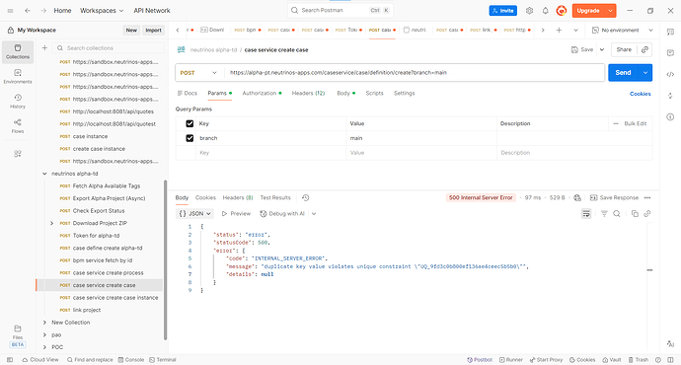Filter the response body

pos(604,213)
